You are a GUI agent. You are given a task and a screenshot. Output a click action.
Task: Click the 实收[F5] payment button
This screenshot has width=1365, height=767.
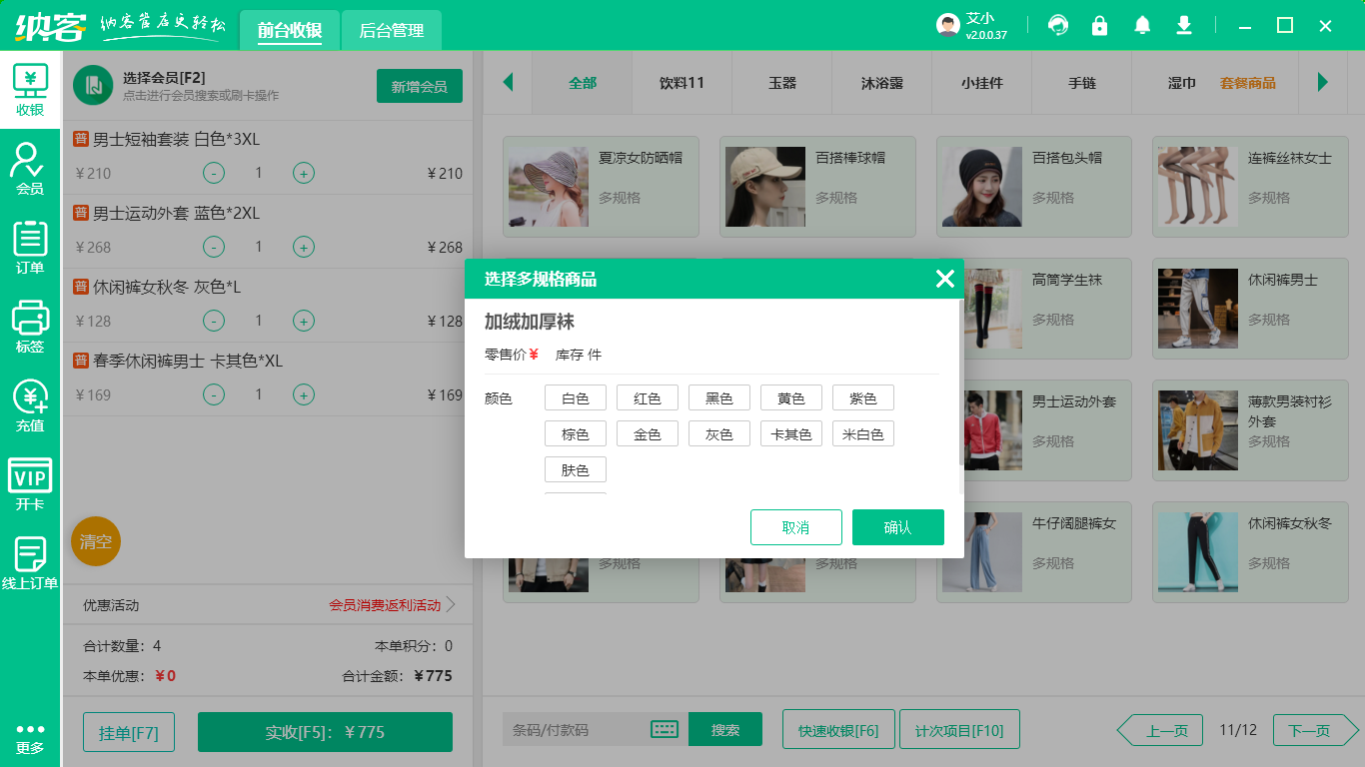325,732
